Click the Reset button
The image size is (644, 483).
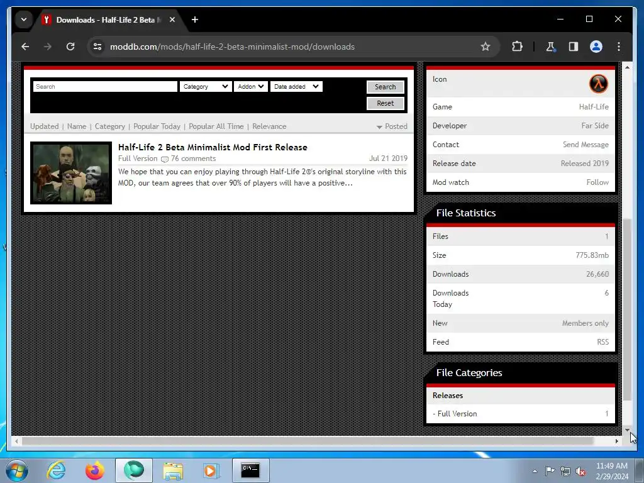386,104
